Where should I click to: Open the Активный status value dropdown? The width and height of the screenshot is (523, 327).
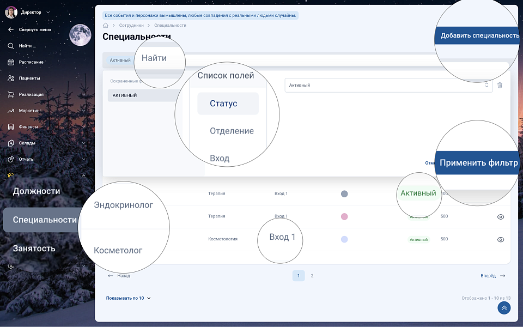pyautogui.click(x=388, y=85)
